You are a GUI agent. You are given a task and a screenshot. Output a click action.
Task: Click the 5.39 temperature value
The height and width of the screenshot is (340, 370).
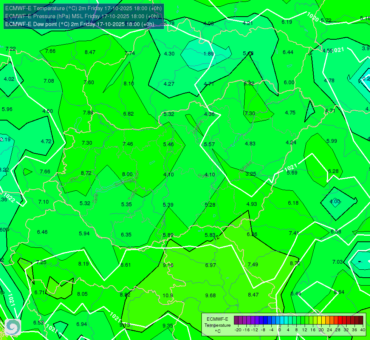168,205
